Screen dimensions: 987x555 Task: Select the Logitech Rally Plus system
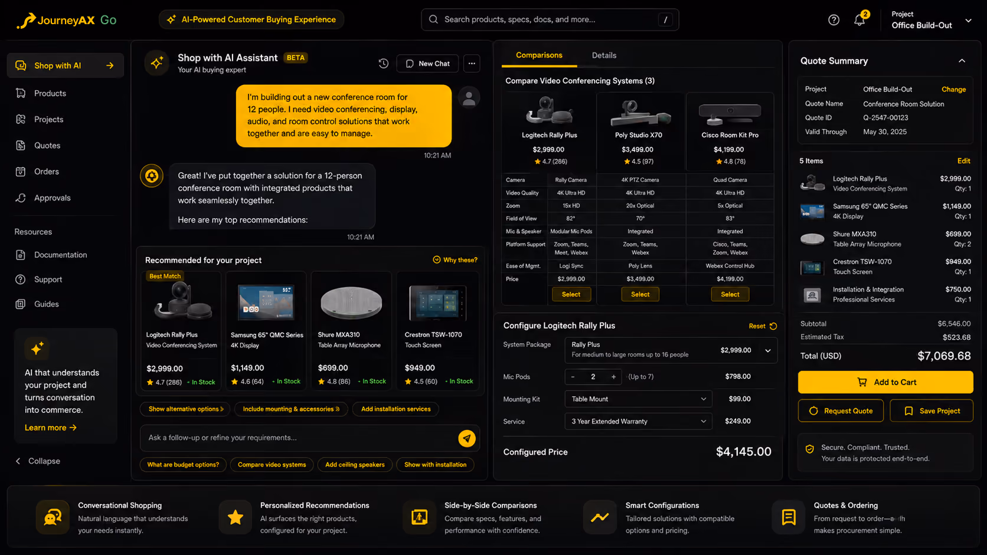[x=571, y=294]
